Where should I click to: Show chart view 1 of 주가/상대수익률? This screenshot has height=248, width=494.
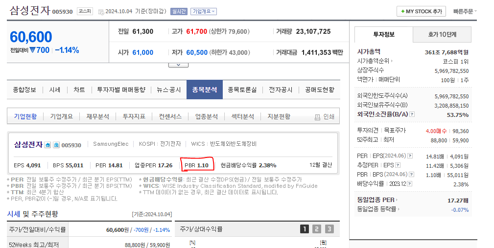(x=305, y=229)
